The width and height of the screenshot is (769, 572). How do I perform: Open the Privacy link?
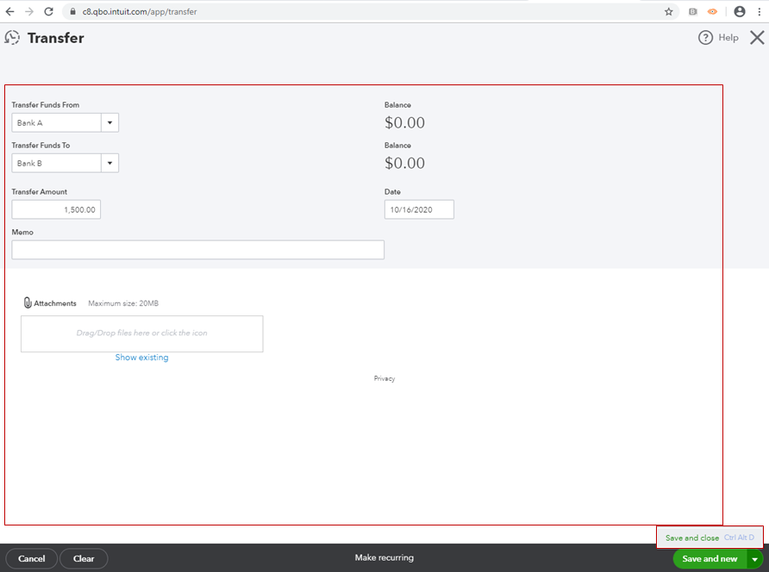(384, 378)
